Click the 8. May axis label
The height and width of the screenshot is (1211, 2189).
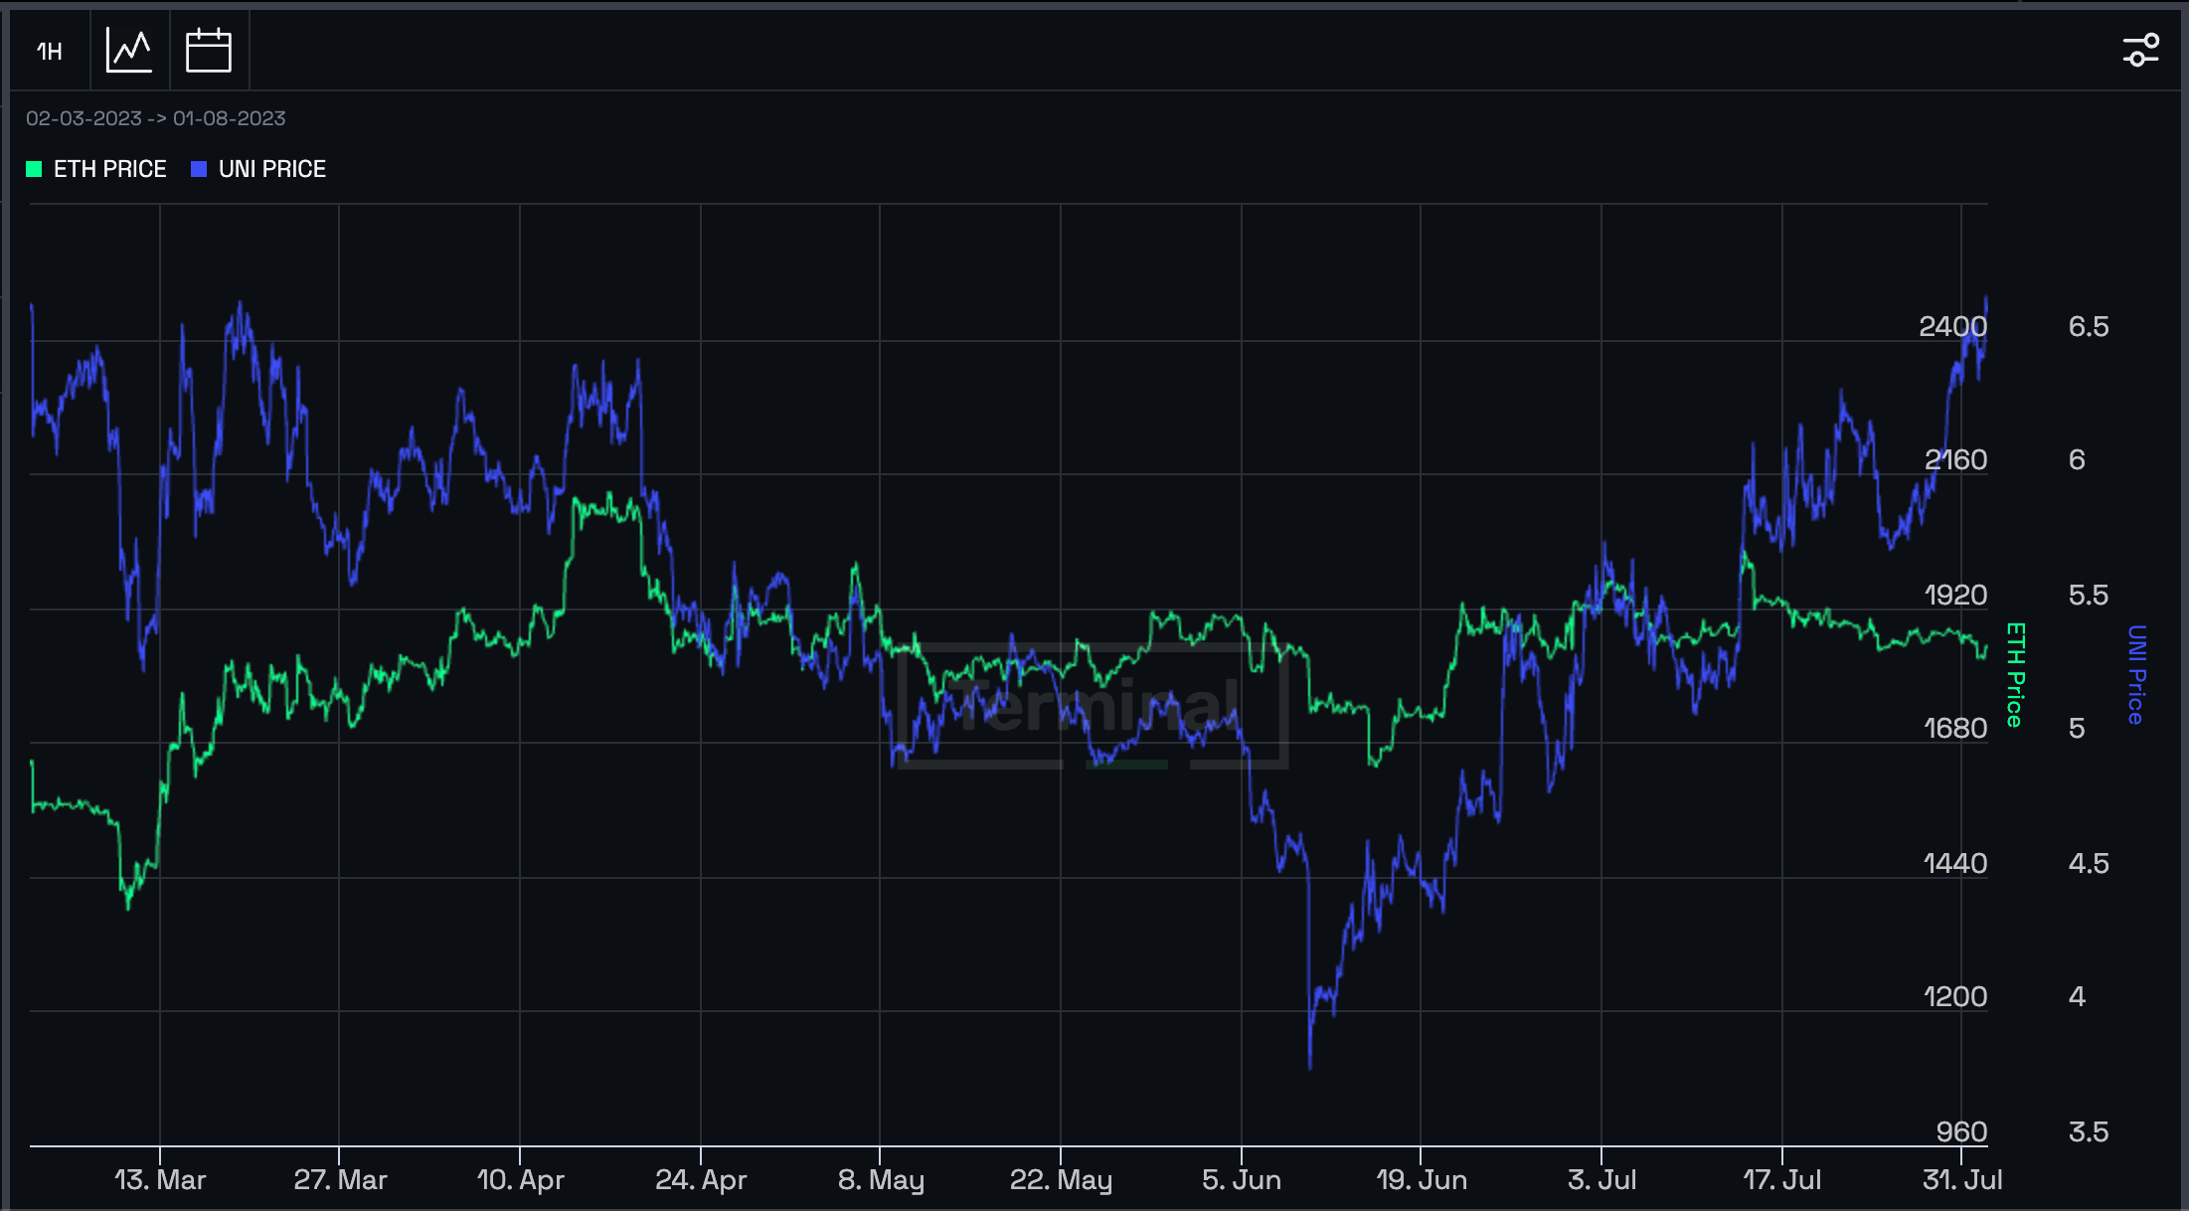[881, 1180]
